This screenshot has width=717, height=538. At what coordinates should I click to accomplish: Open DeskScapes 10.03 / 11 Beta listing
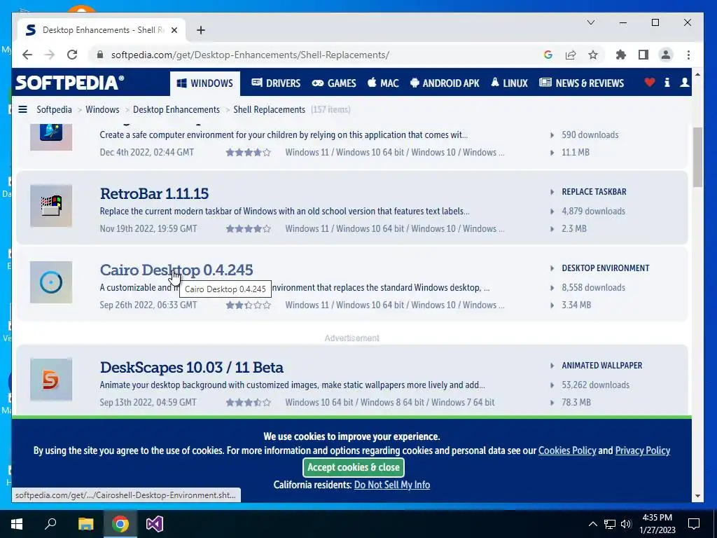pyautogui.click(x=192, y=367)
